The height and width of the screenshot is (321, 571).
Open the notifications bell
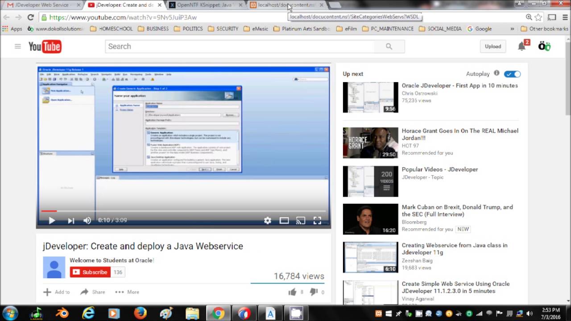click(x=521, y=46)
